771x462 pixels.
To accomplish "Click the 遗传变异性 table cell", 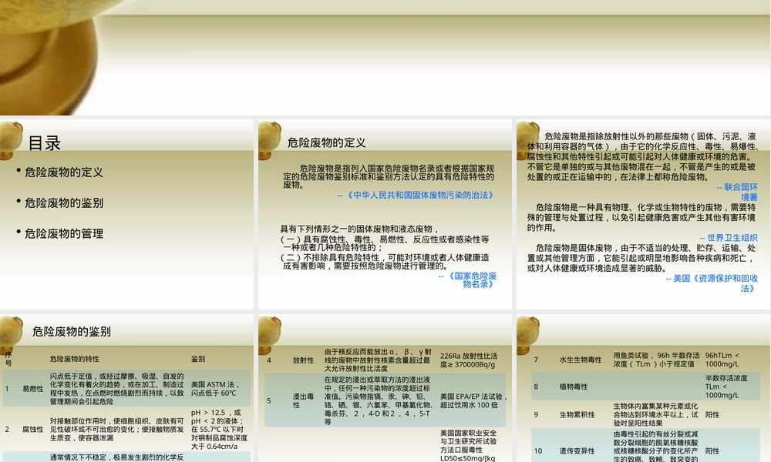I will pyautogui.click(x=577, y=451).
